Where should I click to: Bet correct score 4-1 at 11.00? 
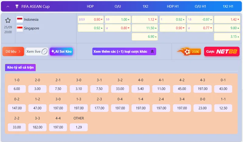(161, 89)
